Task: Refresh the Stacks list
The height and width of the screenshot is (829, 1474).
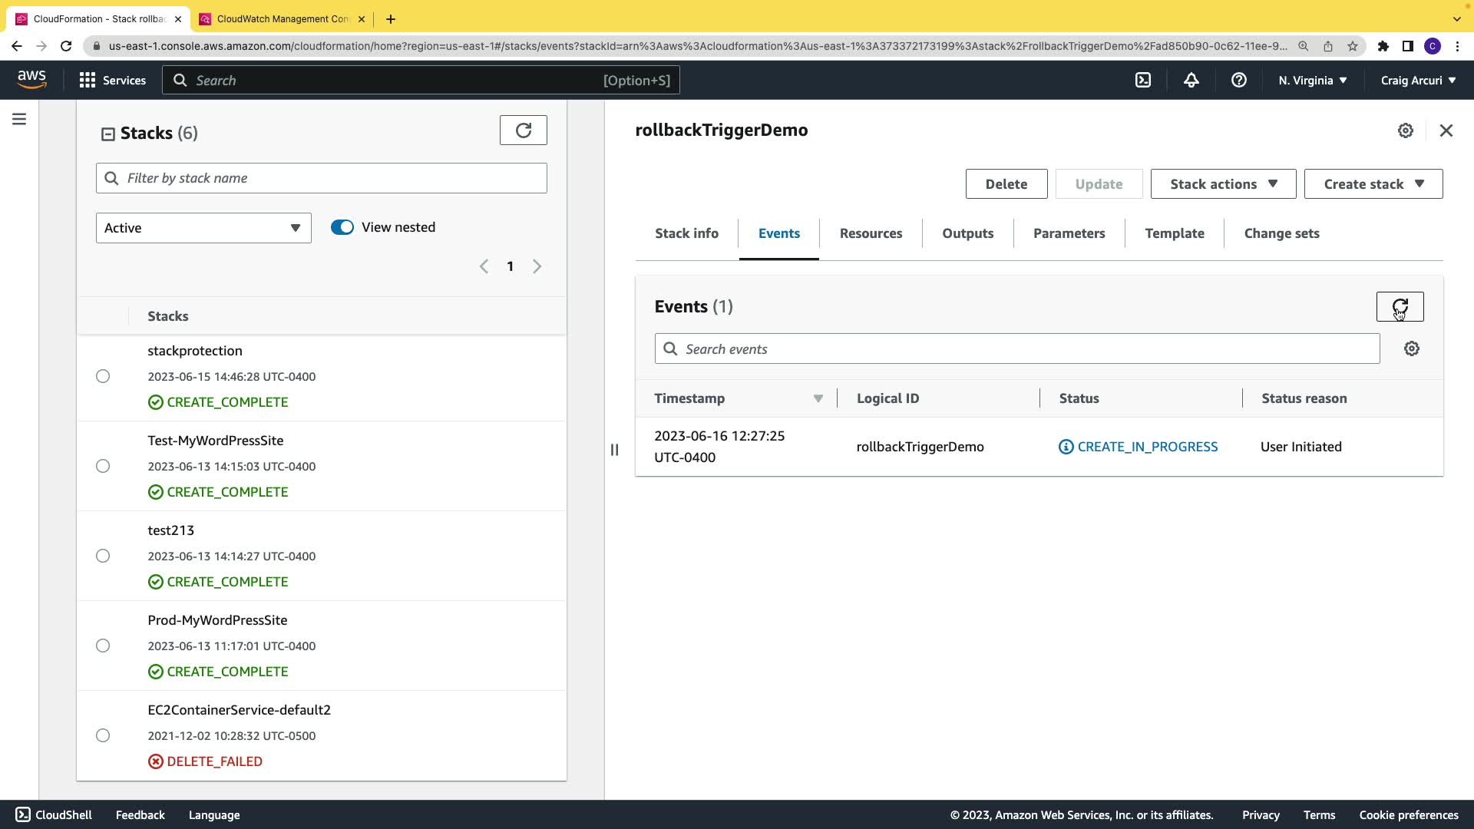Action: click(x=523, y=130)
